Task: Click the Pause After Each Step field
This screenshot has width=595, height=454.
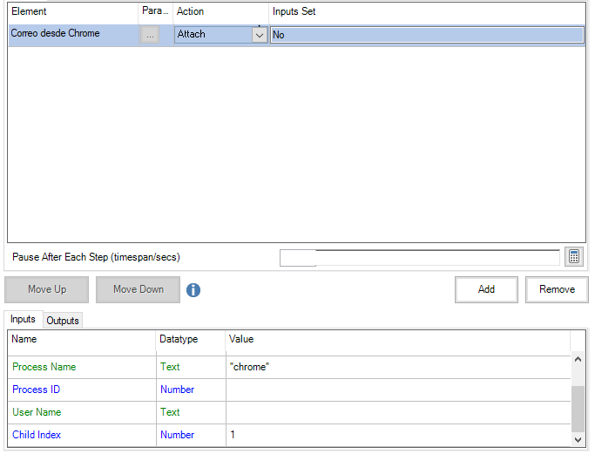Action: click(x=419, y=257)
